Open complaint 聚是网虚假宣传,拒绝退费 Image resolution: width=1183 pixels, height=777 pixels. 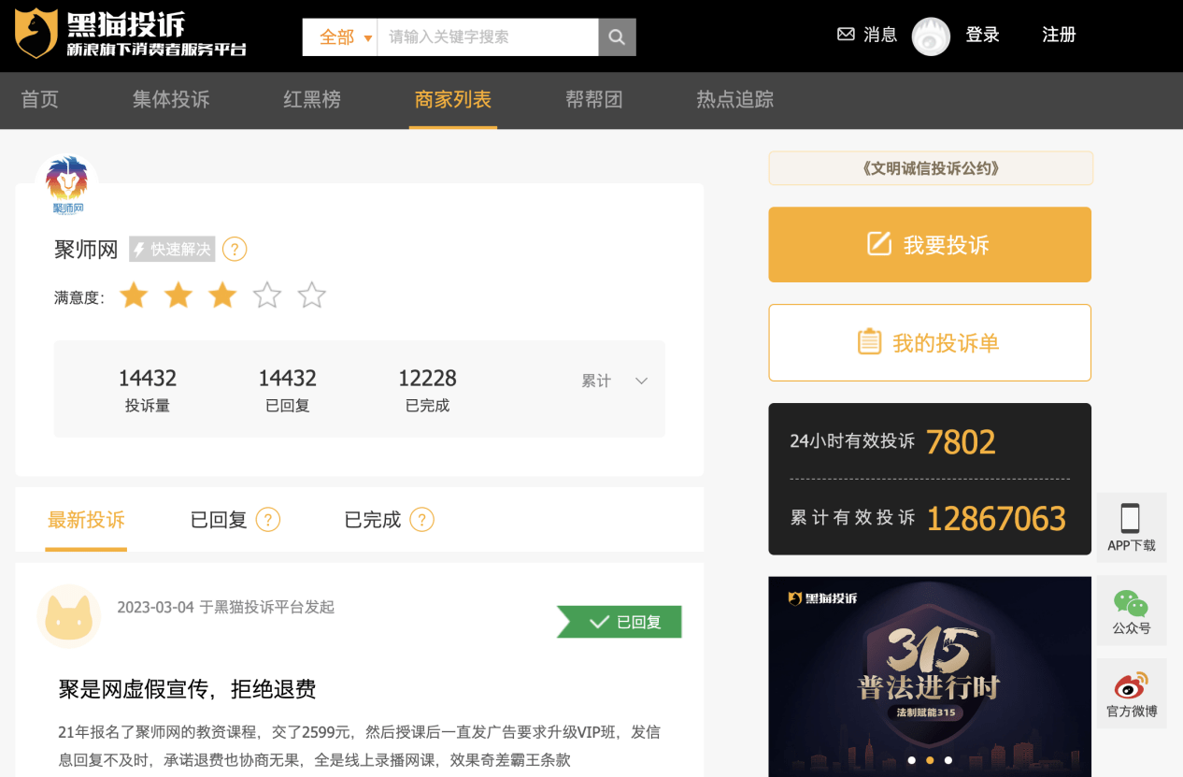tap(187, 690)
